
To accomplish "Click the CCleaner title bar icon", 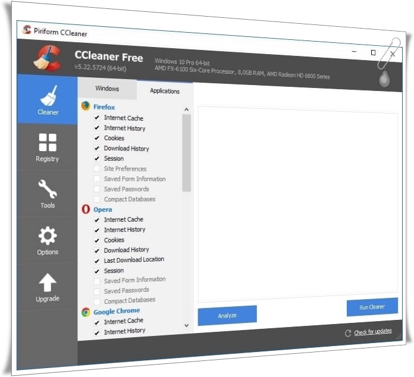I will coord(27,30).
